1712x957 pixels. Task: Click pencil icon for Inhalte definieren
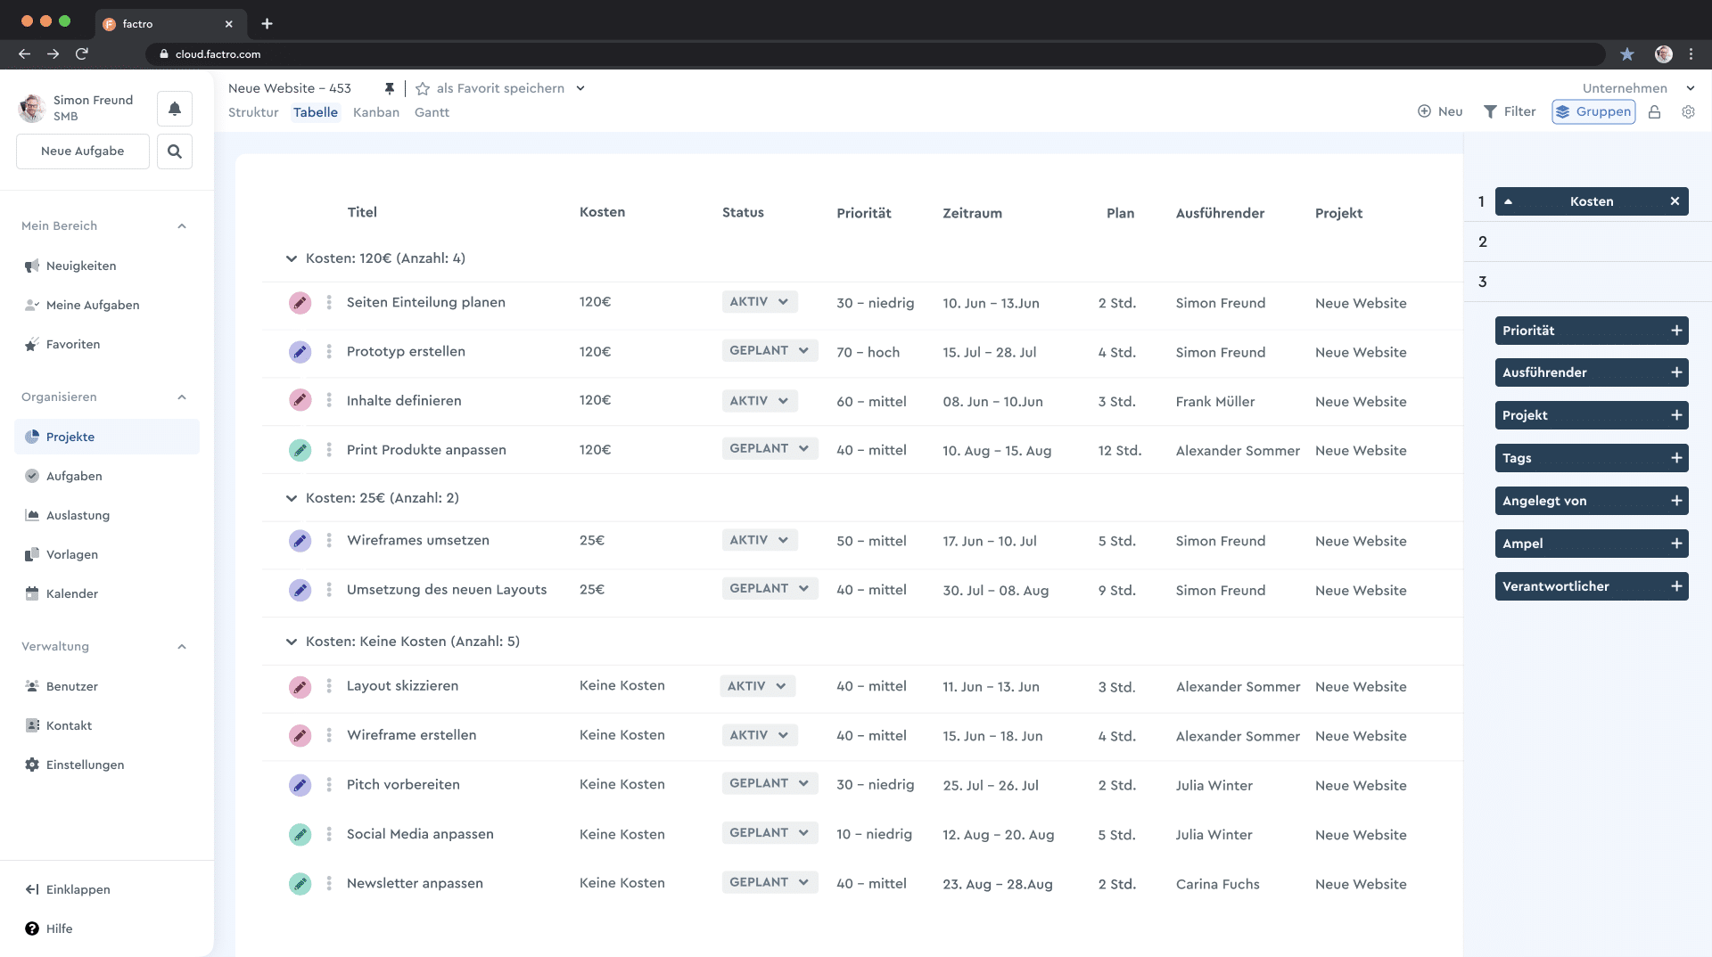300,401
